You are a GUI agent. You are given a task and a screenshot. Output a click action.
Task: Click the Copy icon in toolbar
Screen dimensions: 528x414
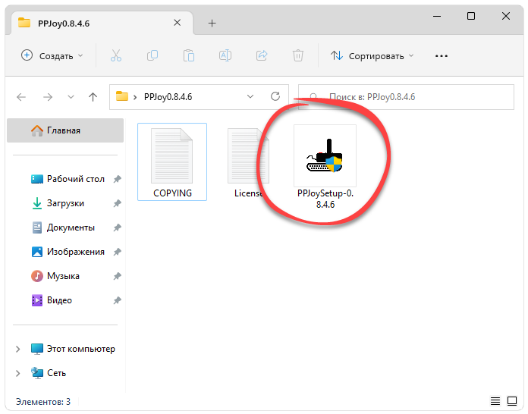(x=152, y=55)
